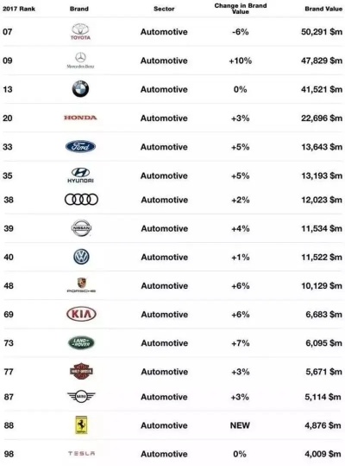
Task: Click the Change in Brand Value header
Action: click(x=241, y=9)
